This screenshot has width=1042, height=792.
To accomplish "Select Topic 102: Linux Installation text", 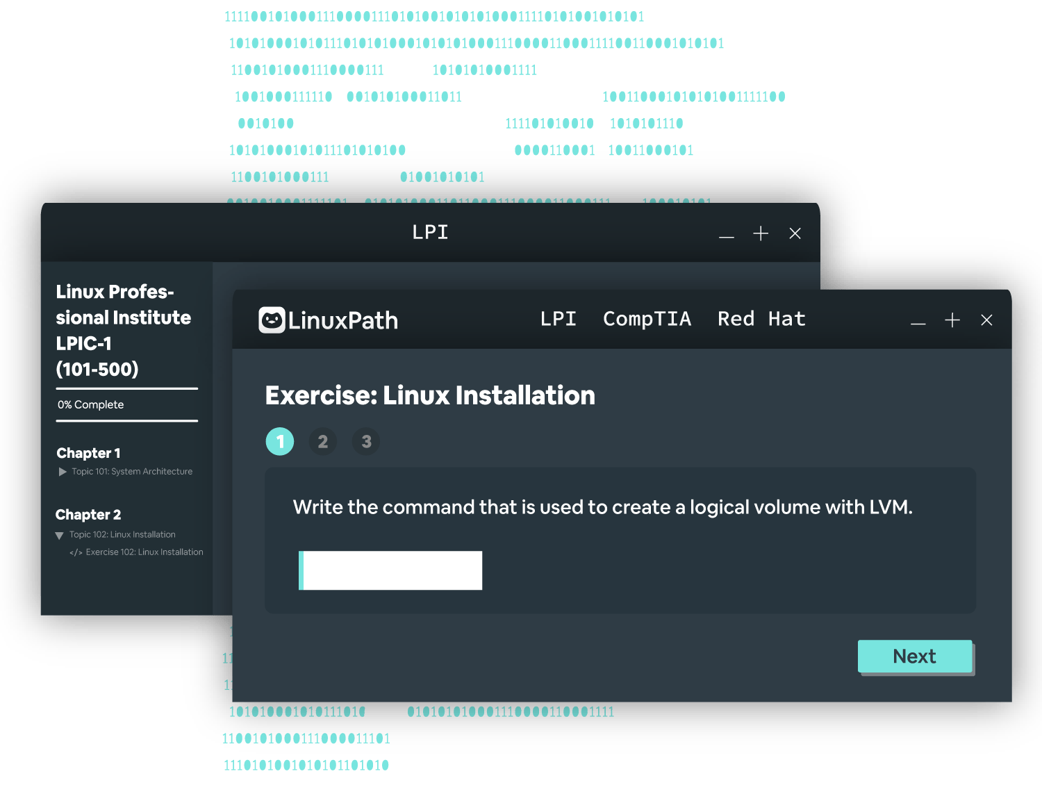I will (122, 535).
